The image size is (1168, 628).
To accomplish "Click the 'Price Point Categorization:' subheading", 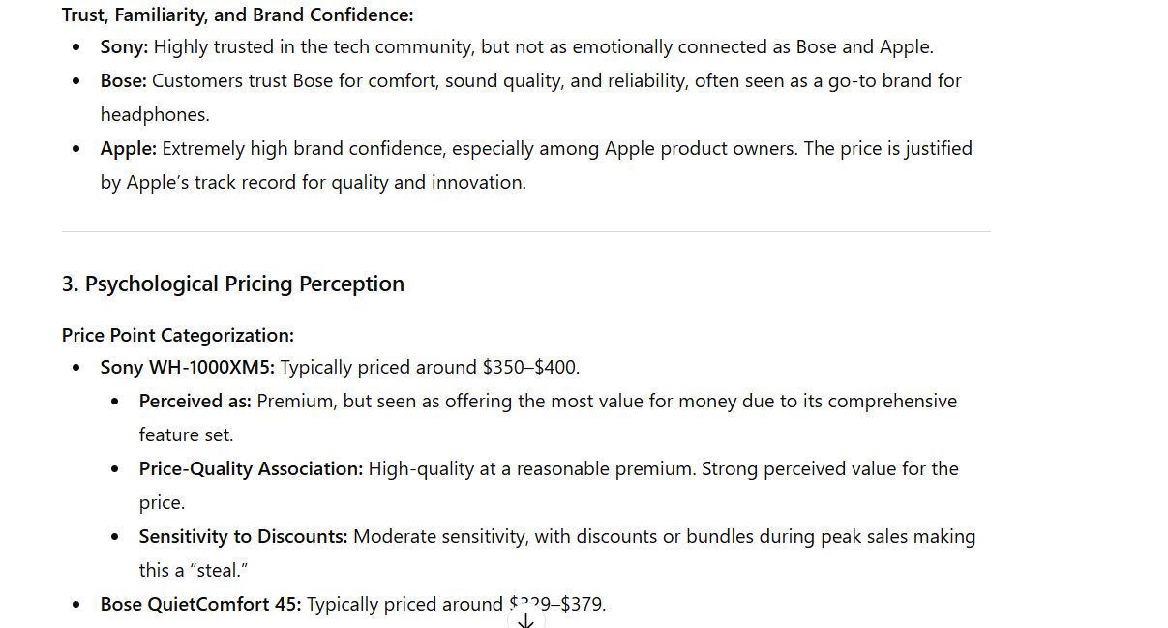I will click(178, 335).
